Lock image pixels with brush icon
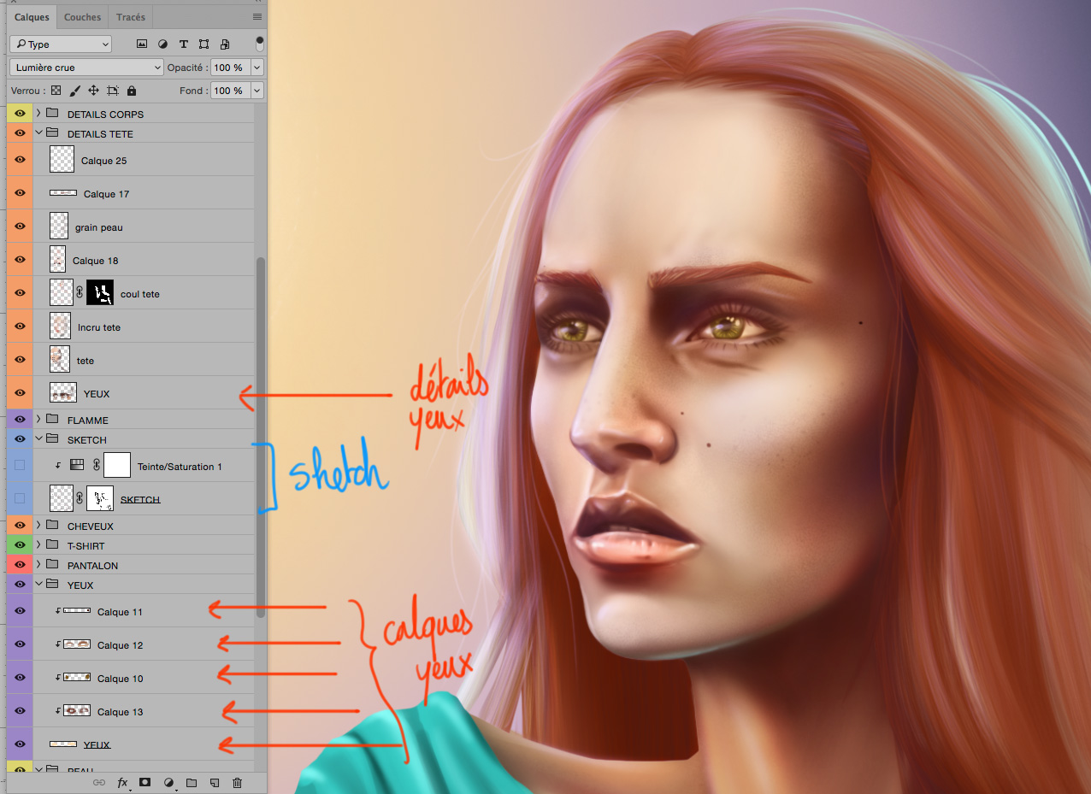The width and height of the screenshot is (1091, 794). 74,91
